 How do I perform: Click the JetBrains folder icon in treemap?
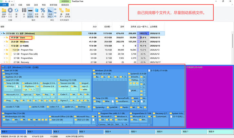[23, 83]
